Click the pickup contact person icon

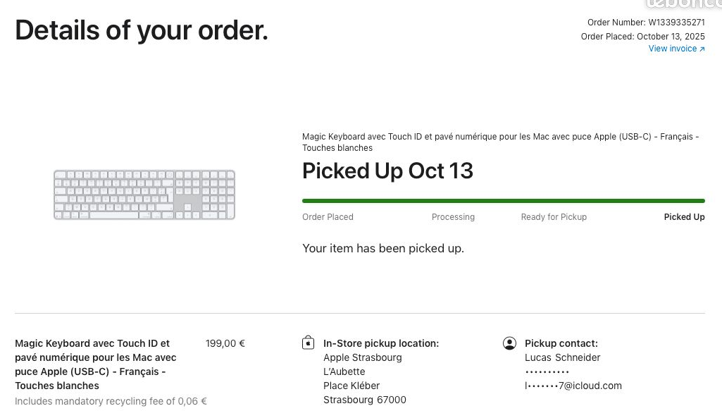510,343
